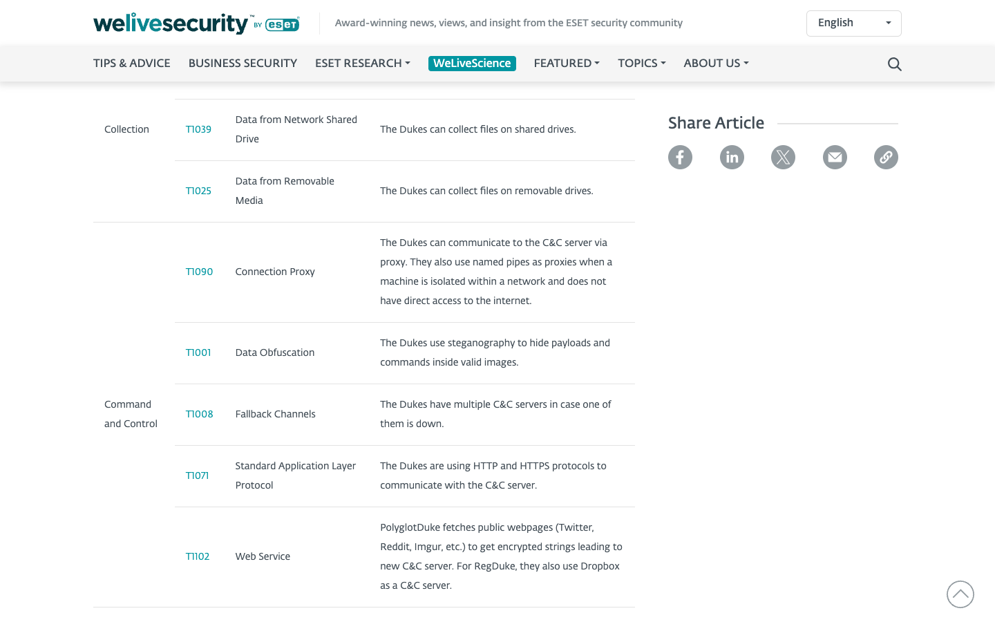
Task: Open the site search
Action: [x=894, y=64]
